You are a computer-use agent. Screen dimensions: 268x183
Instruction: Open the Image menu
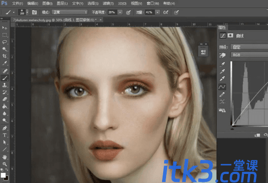(x=47, y=4)
